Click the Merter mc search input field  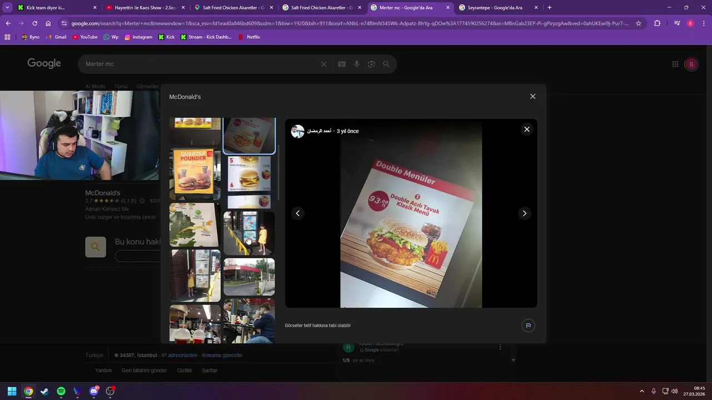tap(200, 64)
